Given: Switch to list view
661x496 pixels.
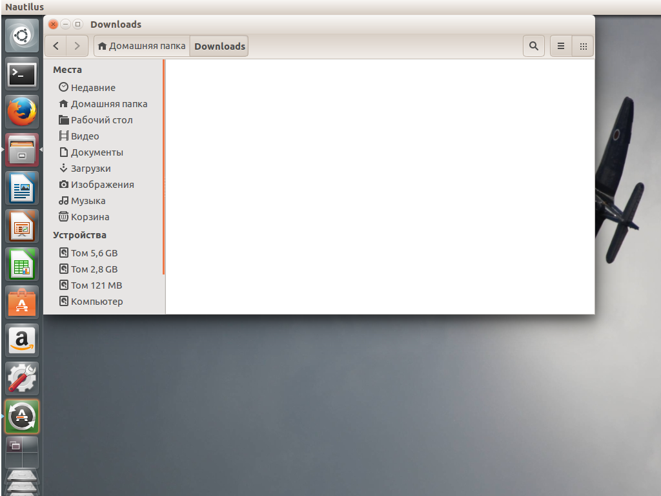Looking at the screenshot, I should pyautogui.click(x=561, y=46).
